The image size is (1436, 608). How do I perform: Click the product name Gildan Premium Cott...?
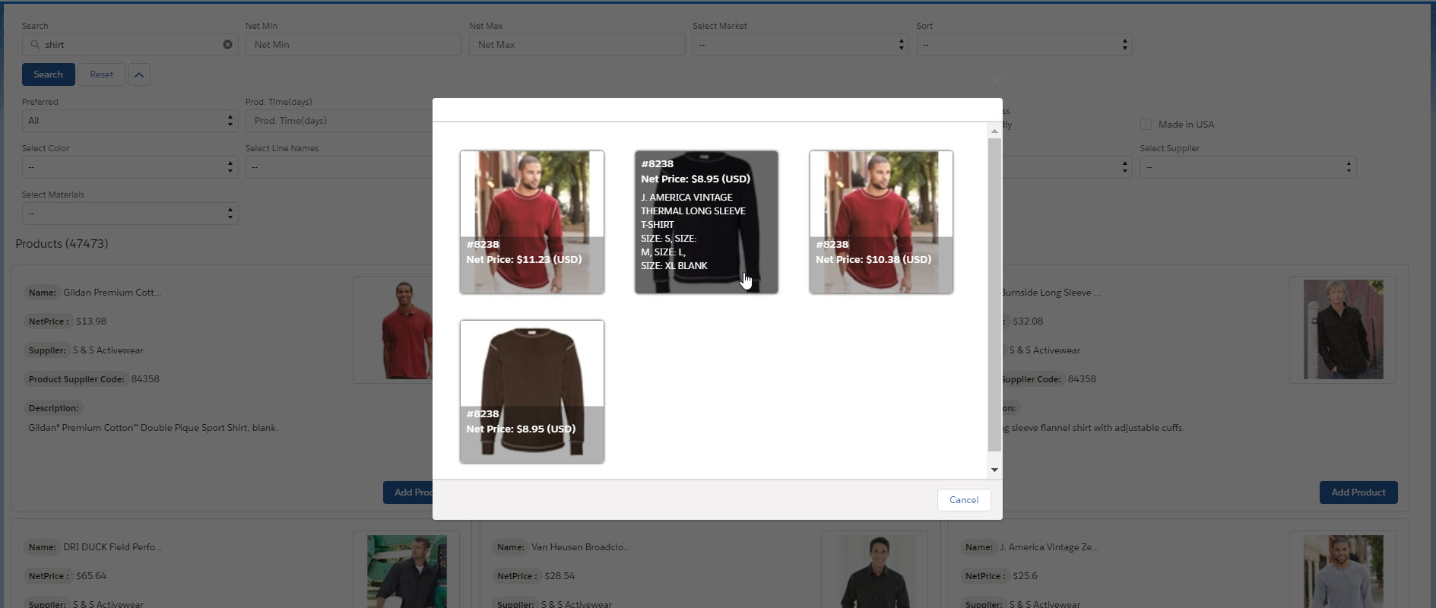[x=112, y=293]
